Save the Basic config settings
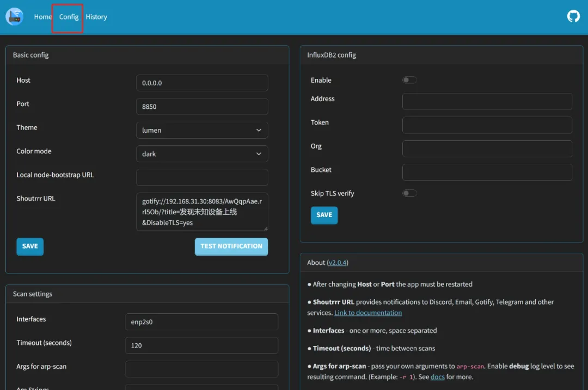588x390 pixels. [x=30, y=246]
